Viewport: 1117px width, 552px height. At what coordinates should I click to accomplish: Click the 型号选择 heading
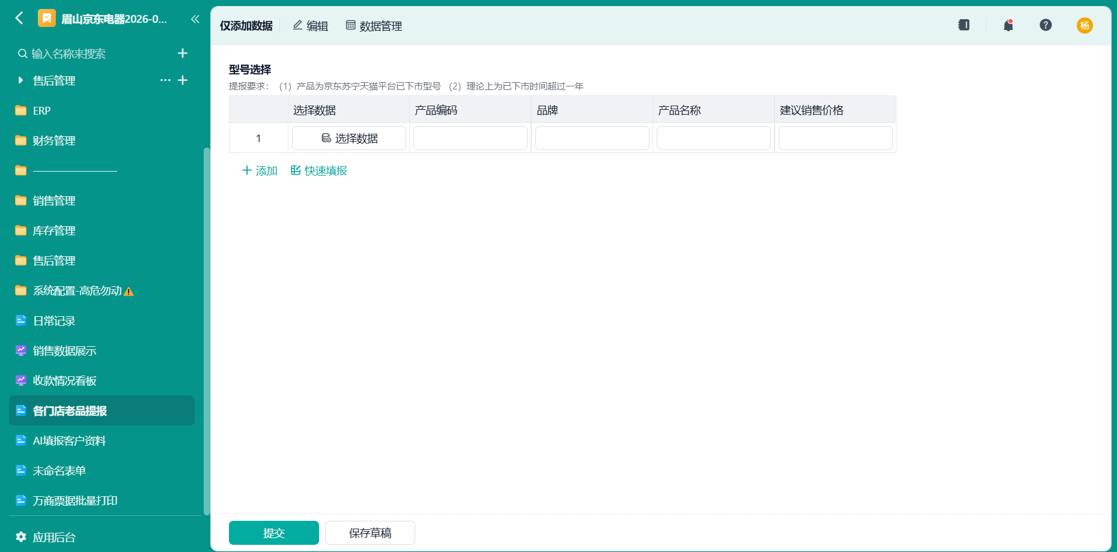pyautogui.click(x=250, y=70)
